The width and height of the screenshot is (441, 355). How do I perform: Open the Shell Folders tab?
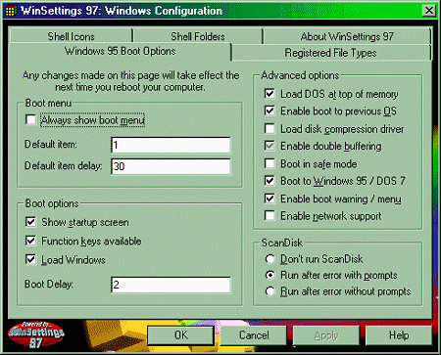198,36
